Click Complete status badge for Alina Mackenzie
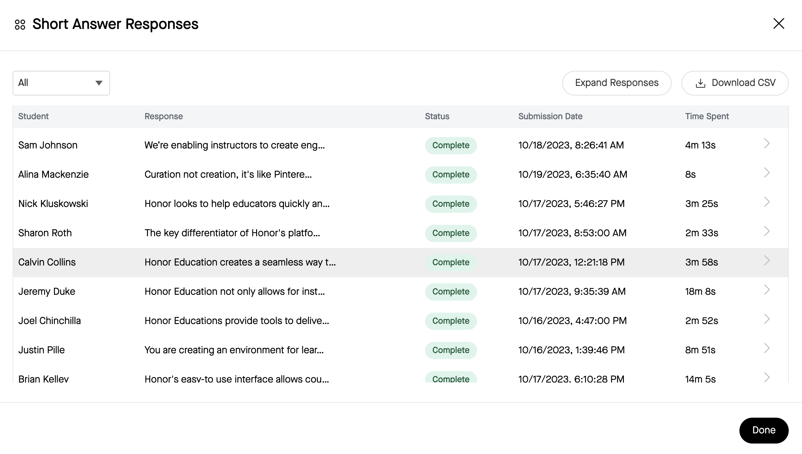 451,175
